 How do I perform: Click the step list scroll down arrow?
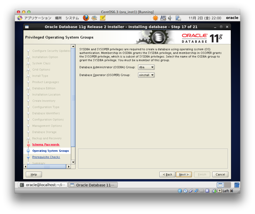click(73, 162)
